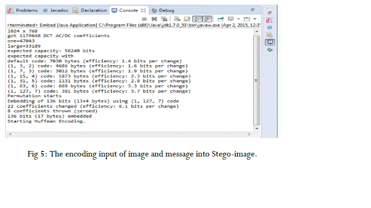The width and height of the screenshot is (371, 208).
Task: Clear the console output
Action: pos(177,19)
